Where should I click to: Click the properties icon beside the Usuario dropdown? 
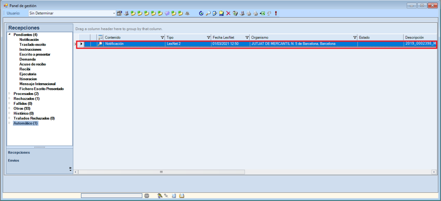pyautogui.click(x=120, y=13)
